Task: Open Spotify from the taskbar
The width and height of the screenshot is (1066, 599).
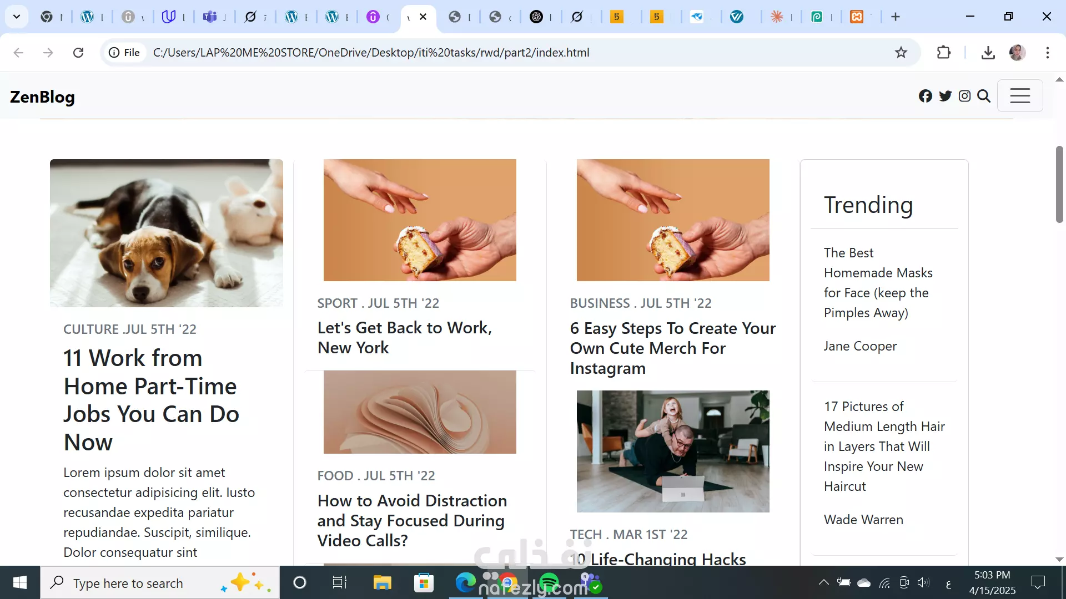Action: [549, 582]
